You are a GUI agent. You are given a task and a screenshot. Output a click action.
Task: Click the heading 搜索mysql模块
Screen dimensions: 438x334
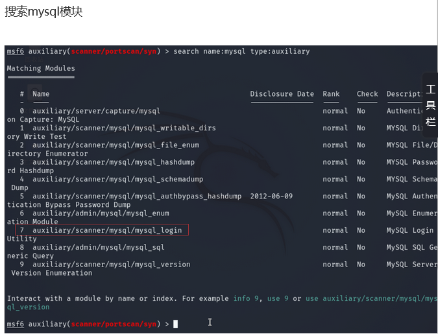pyautogui.click(x=43, y=12)
